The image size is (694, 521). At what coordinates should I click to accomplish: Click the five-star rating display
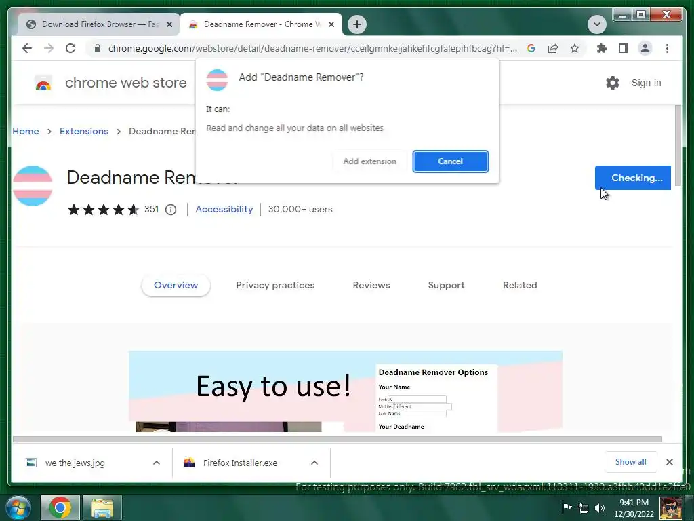click(x=103, y=210)
